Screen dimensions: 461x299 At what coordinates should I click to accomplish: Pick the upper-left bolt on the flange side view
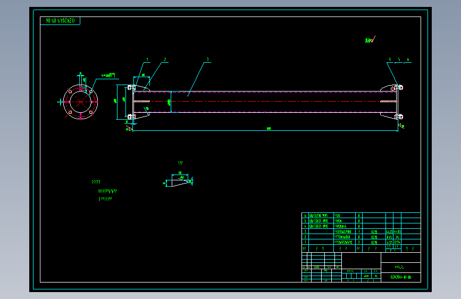click(x=131, y=87)
